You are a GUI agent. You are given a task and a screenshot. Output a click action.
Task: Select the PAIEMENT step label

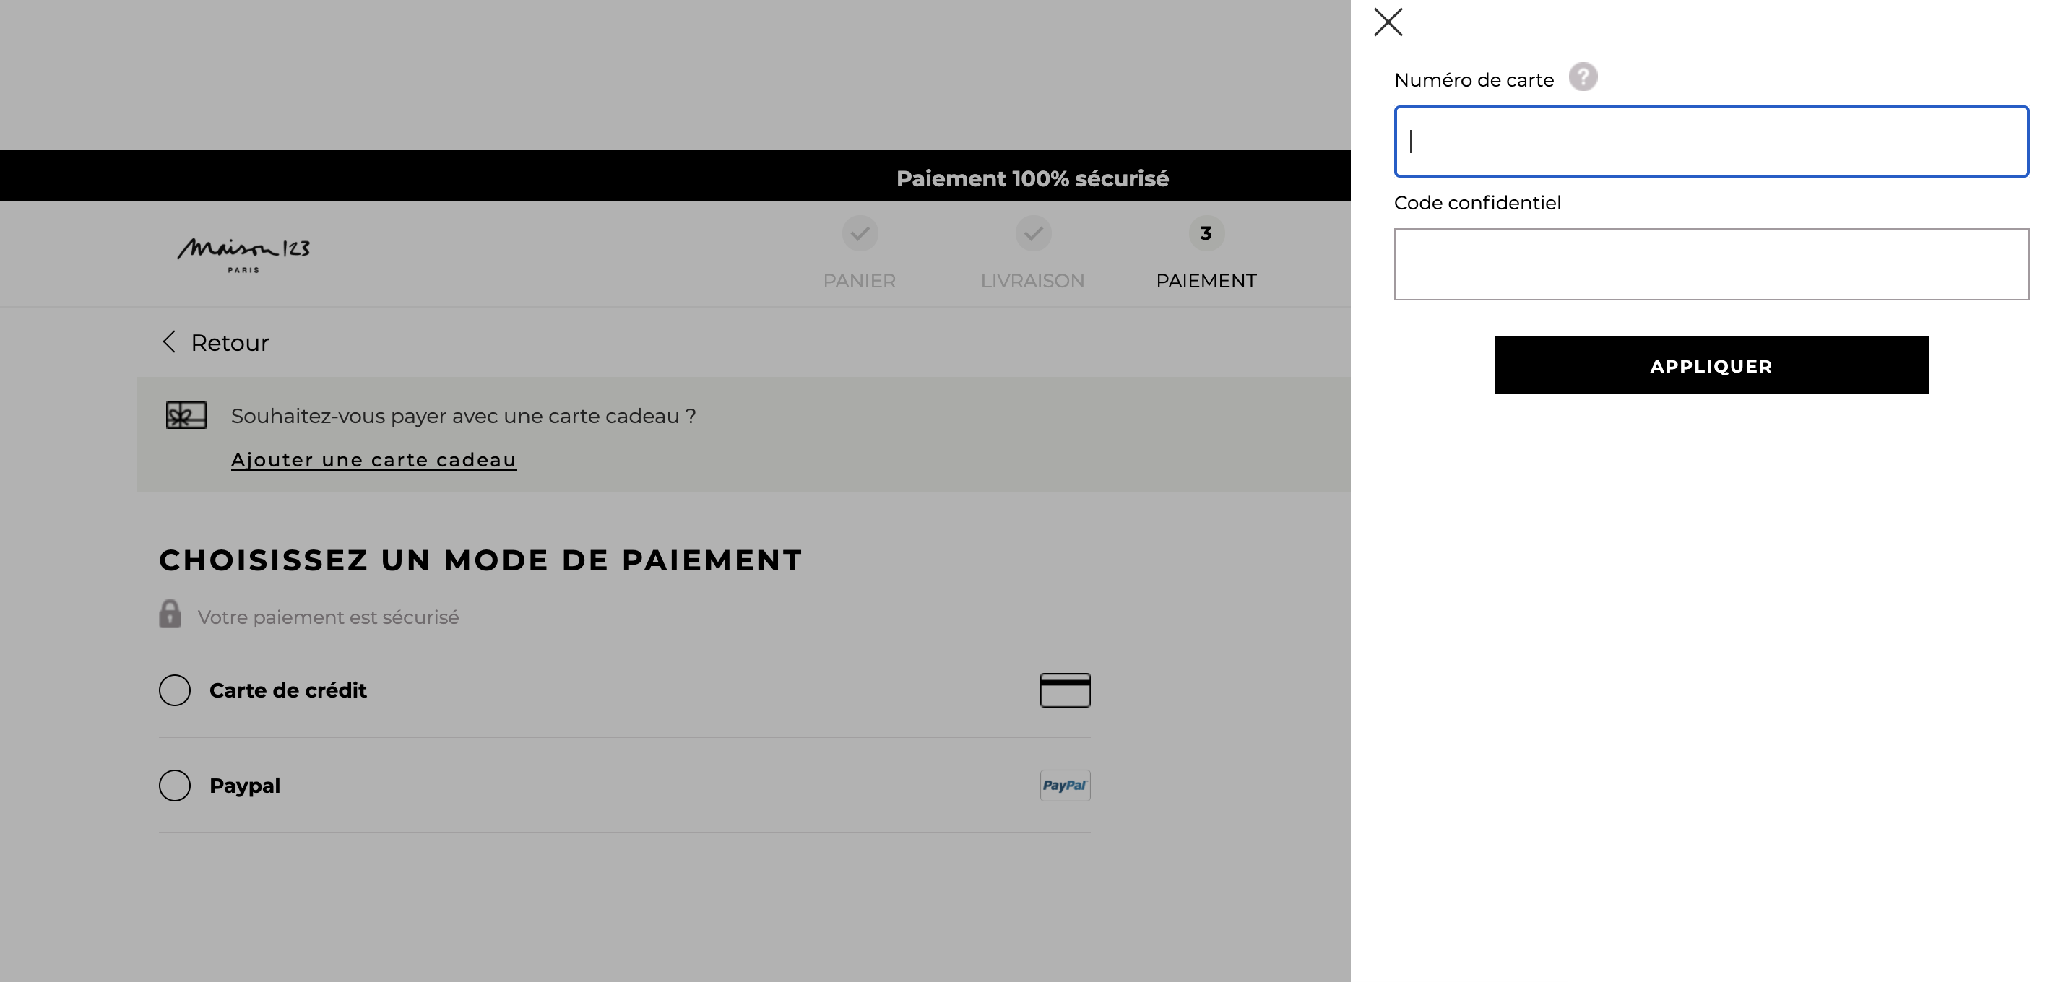[x=1206, y=281]
